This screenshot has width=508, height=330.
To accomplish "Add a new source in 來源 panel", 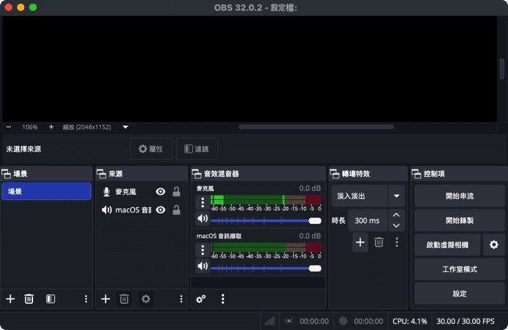I will pyautogui.click(x=105, y=299).
